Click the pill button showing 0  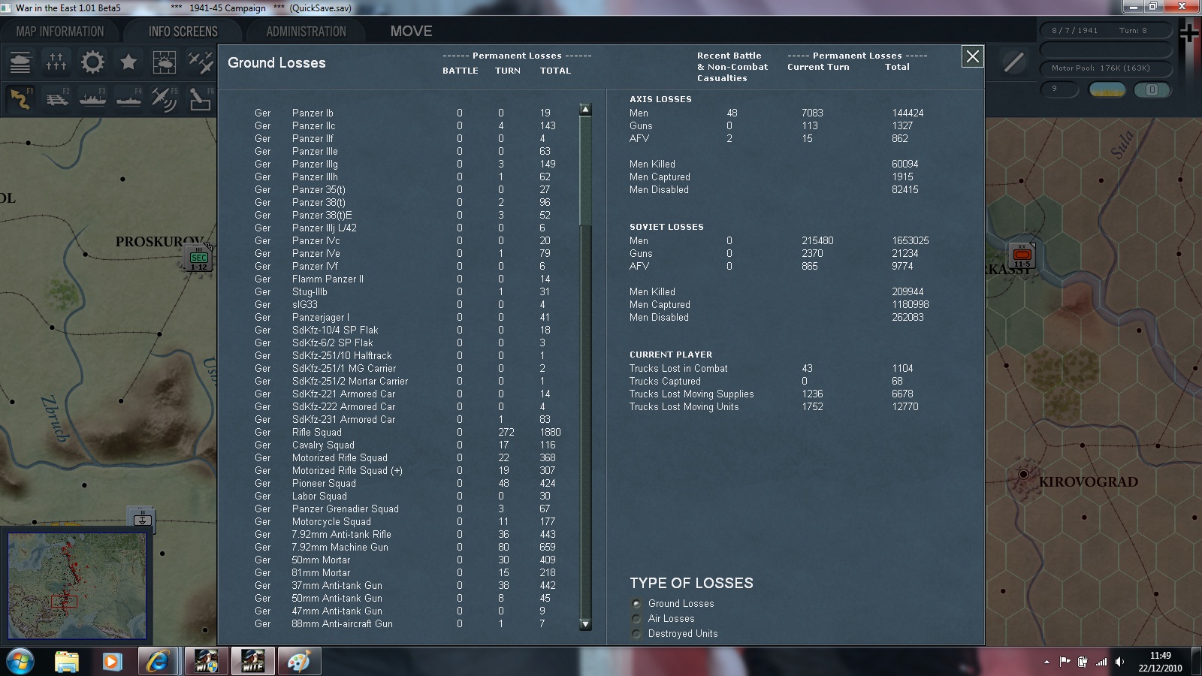tap(1152, 90)
